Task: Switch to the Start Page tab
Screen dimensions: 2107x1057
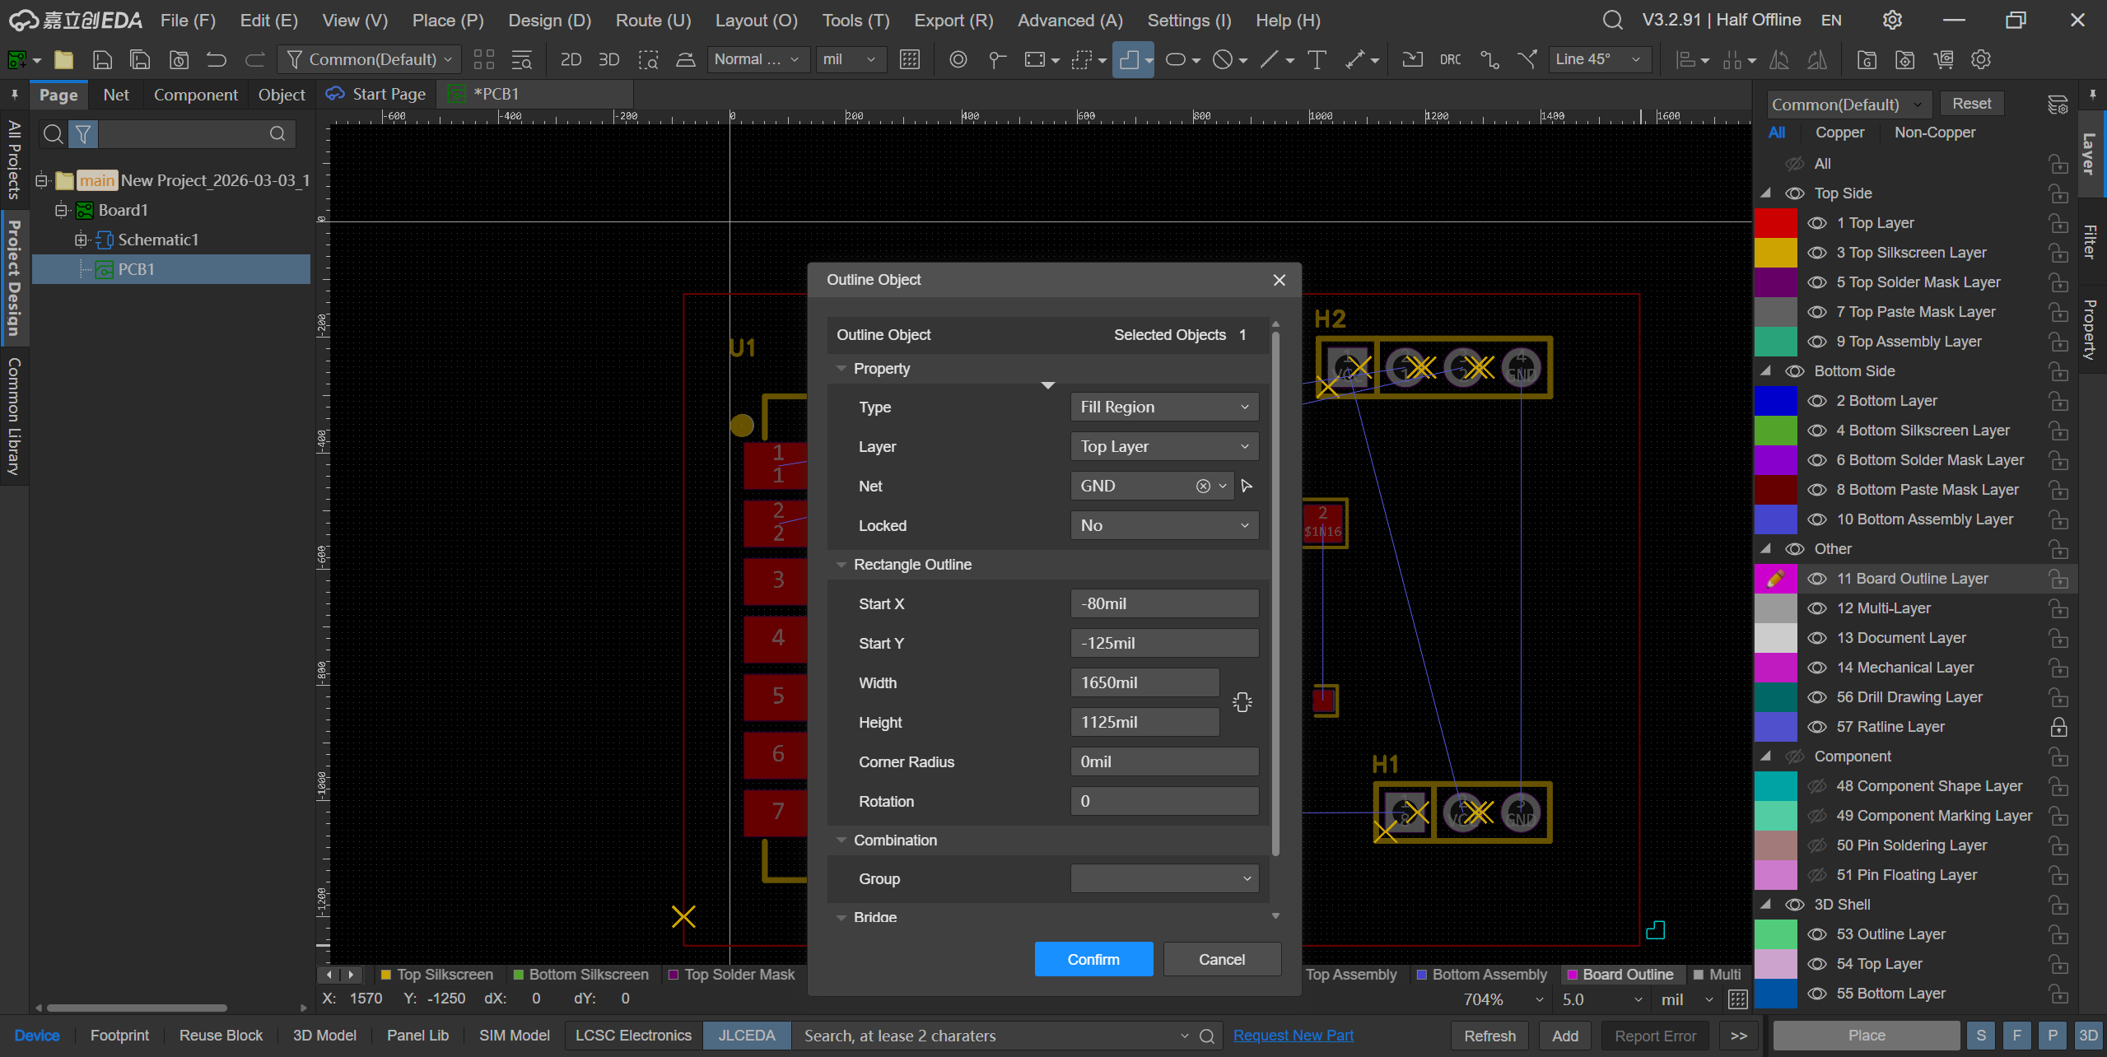Action: 377,94
